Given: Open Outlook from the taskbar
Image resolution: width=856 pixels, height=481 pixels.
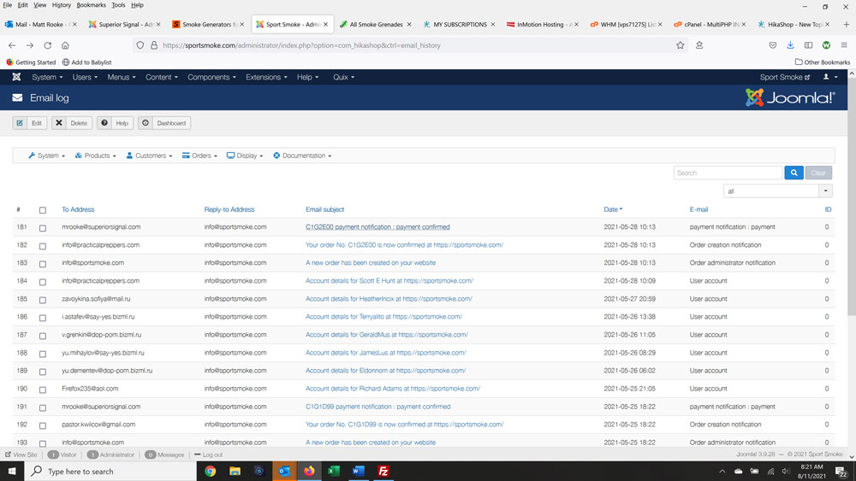Looking at the screenshot, I should click(284, 472).
